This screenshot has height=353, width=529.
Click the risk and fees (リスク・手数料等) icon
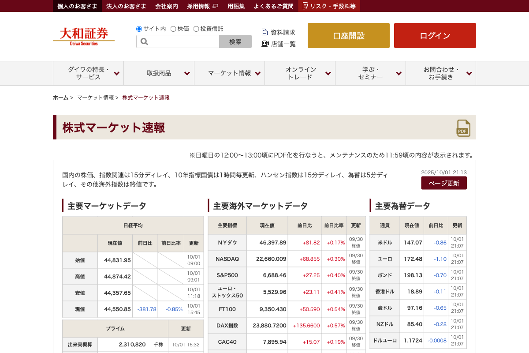(305, 6)
